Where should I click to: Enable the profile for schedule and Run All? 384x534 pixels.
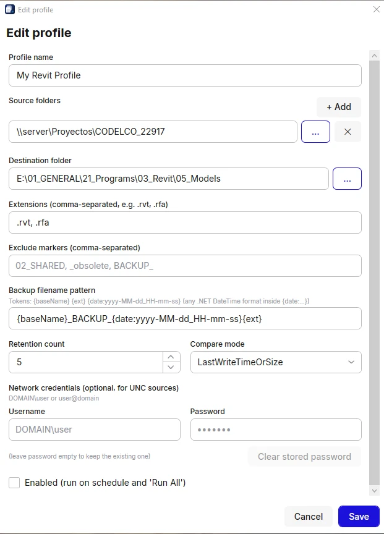click(14, 483)
